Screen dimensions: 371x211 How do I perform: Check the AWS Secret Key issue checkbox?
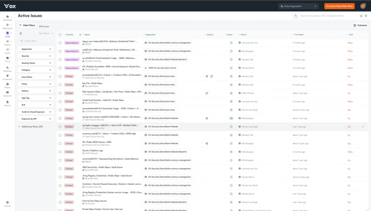[60, 169]
